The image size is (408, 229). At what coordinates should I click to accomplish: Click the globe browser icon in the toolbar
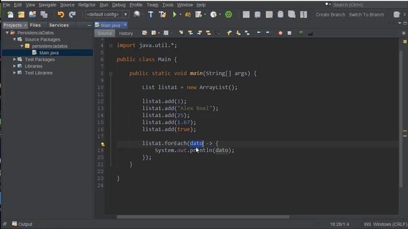pos(136,14)
